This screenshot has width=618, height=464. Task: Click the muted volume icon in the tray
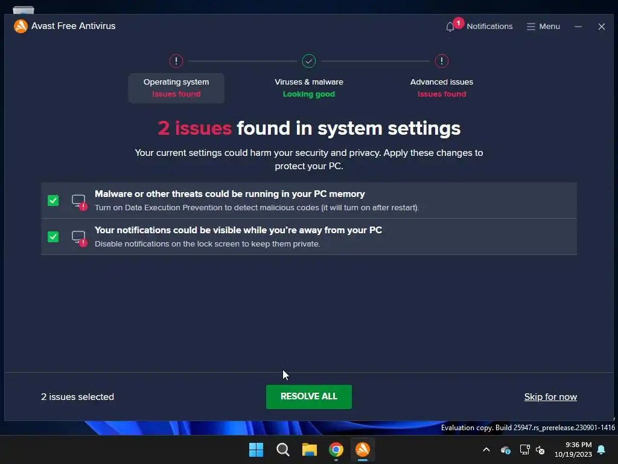pyautogui.click(x=540, y=449)
